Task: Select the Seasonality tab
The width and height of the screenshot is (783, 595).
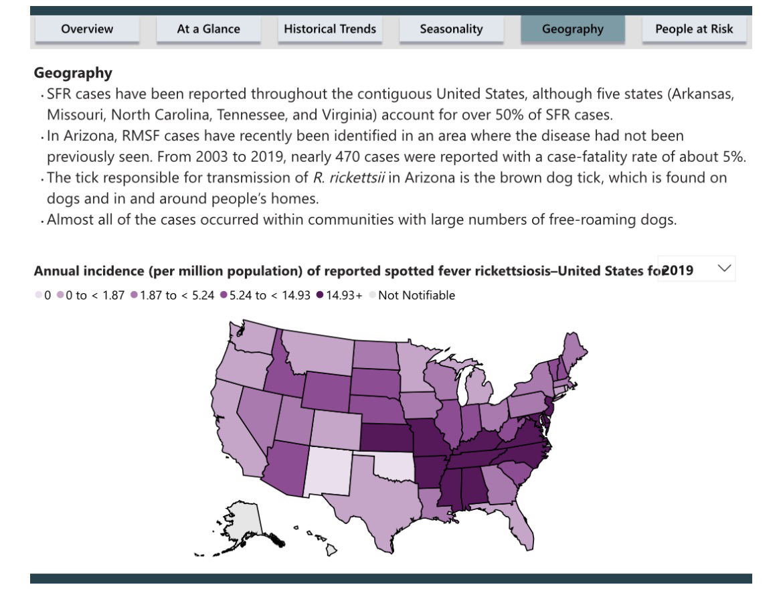Action: point(451,29)
